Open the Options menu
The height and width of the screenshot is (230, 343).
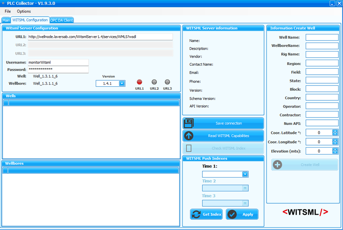tap(24, 11)
